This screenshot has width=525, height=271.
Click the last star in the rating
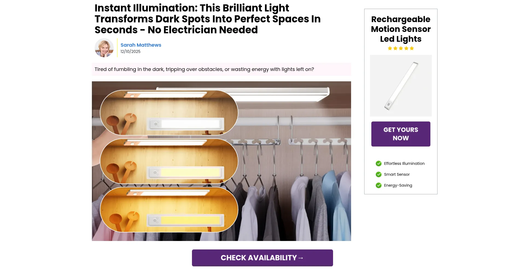click(412, 48)
